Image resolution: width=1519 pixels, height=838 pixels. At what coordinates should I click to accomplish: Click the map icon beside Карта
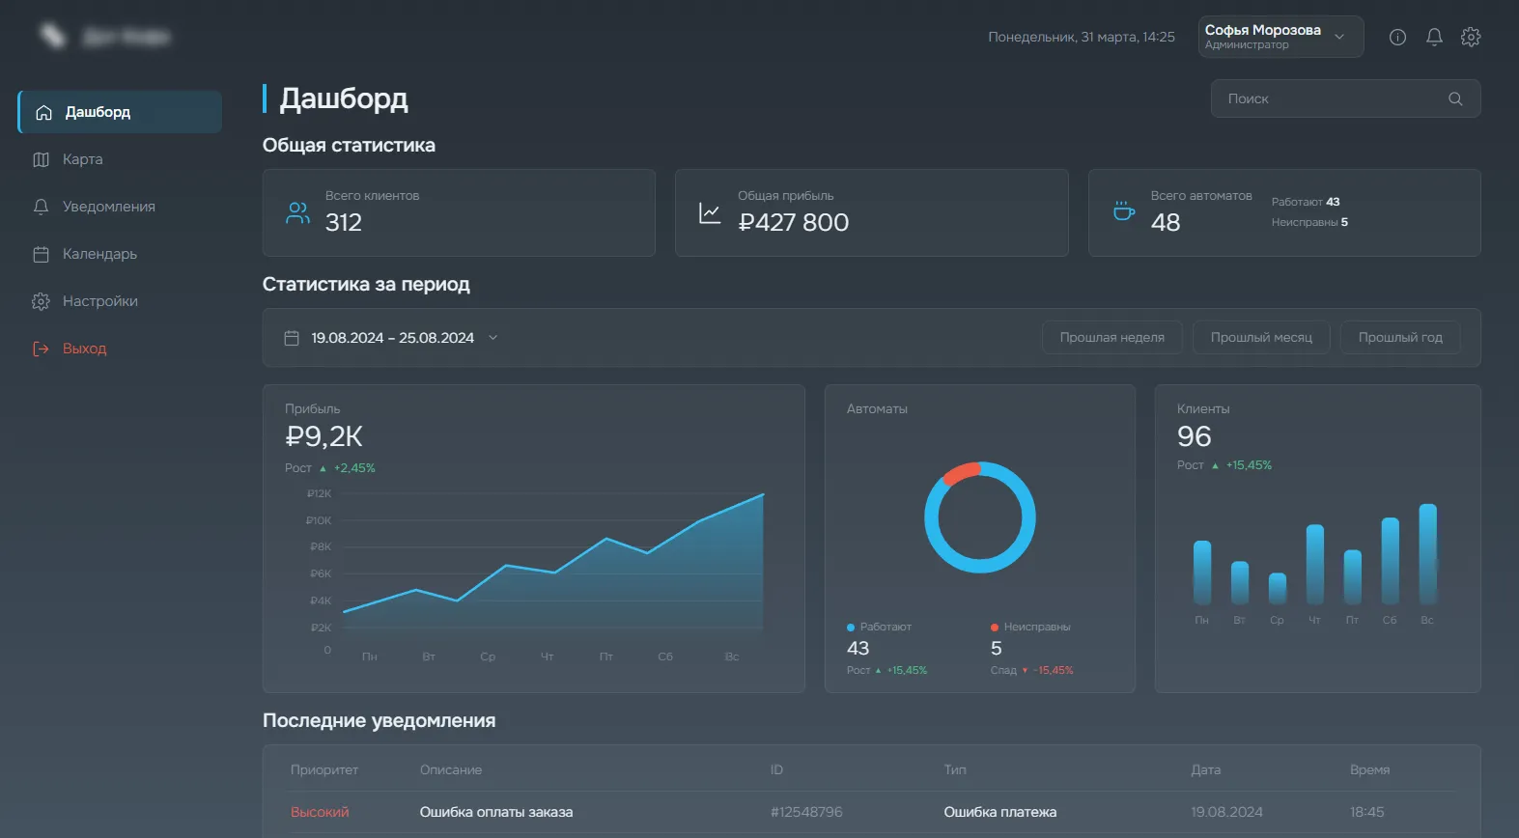pos(41,159)
